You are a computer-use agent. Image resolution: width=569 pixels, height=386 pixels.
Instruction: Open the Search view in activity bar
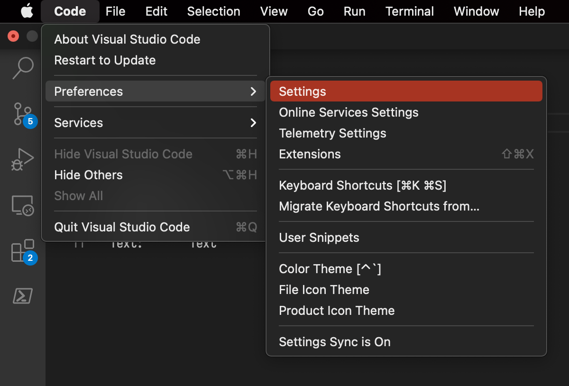click(23, 68)
